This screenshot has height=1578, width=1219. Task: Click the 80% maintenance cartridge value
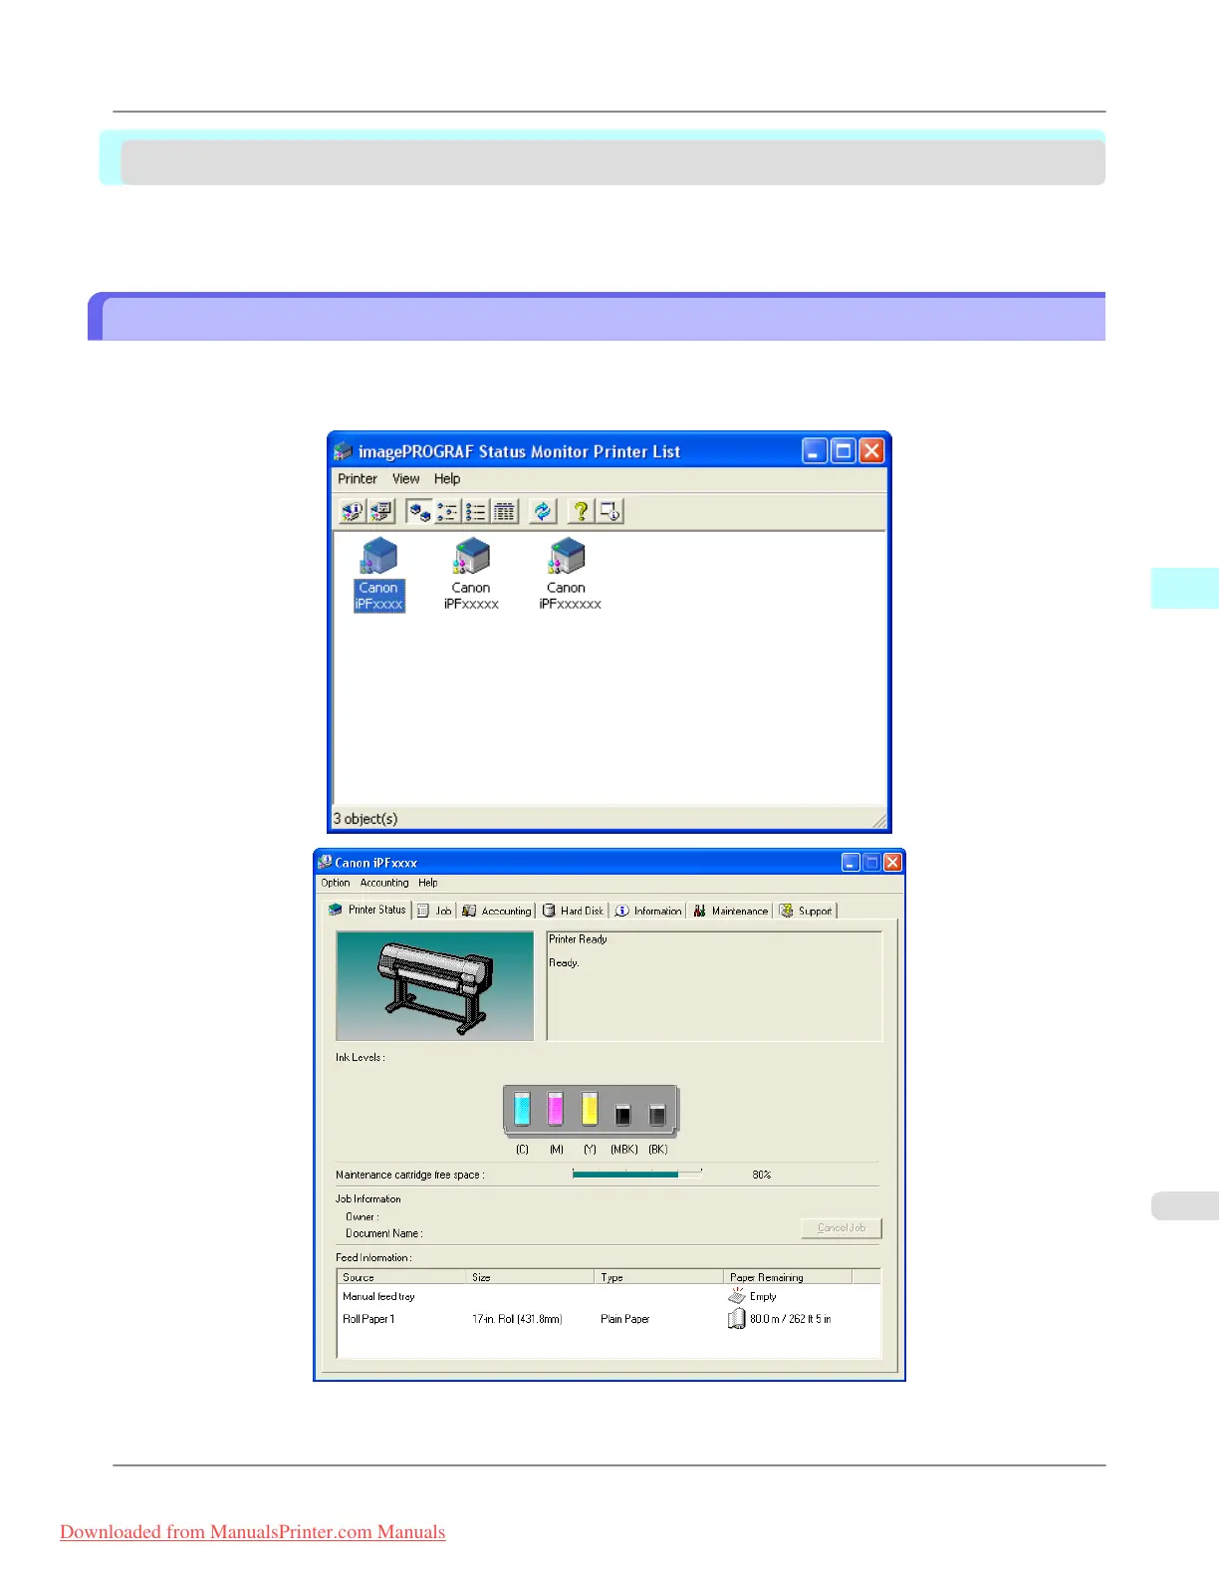762,1175
